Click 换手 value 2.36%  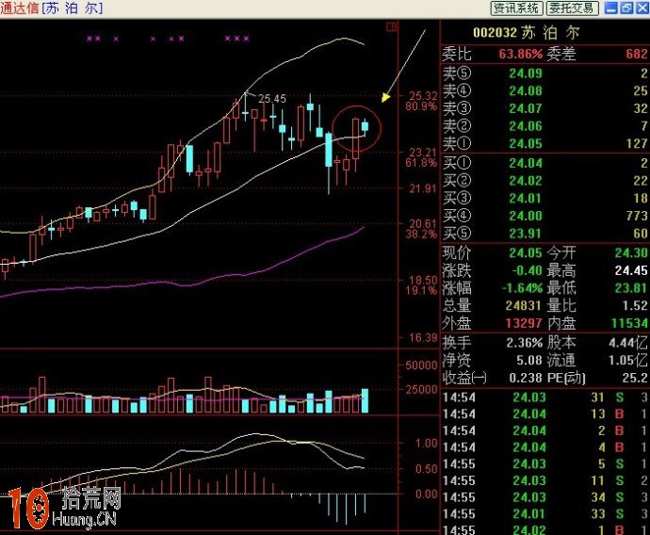pos(524,343)
